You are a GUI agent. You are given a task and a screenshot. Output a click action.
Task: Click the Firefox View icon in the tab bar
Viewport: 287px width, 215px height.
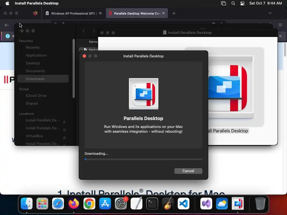click(35, 13)
